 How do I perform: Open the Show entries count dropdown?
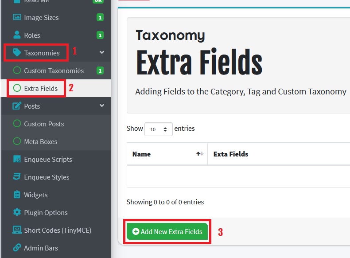(159, 129)
